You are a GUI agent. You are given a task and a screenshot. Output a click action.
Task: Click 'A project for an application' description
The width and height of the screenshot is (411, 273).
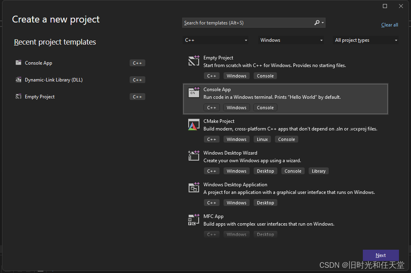[x=289, y=192]
